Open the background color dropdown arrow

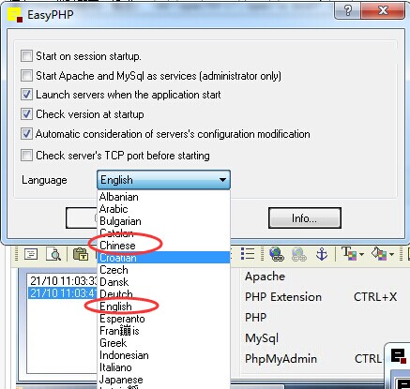click(391, 254)
